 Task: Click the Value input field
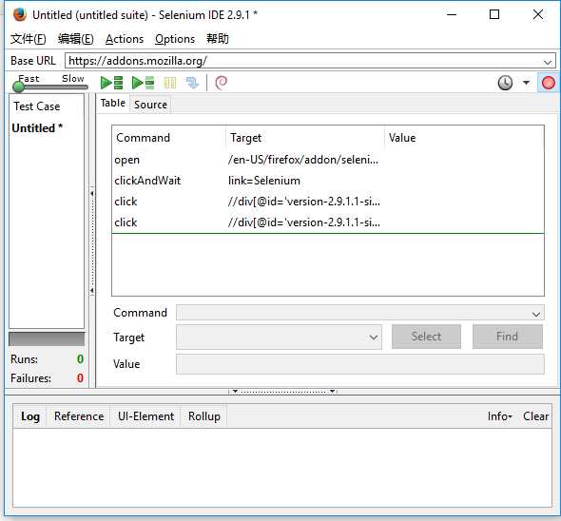tap(360, 364)
